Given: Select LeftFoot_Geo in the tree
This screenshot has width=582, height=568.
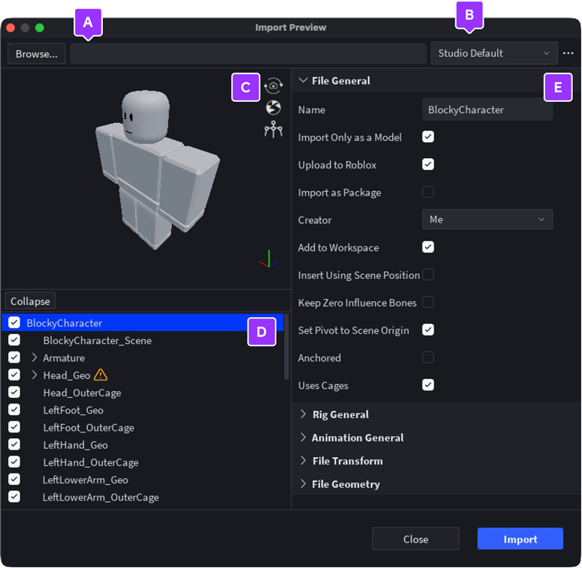Looking at the screenshot, I should (73, 410).
